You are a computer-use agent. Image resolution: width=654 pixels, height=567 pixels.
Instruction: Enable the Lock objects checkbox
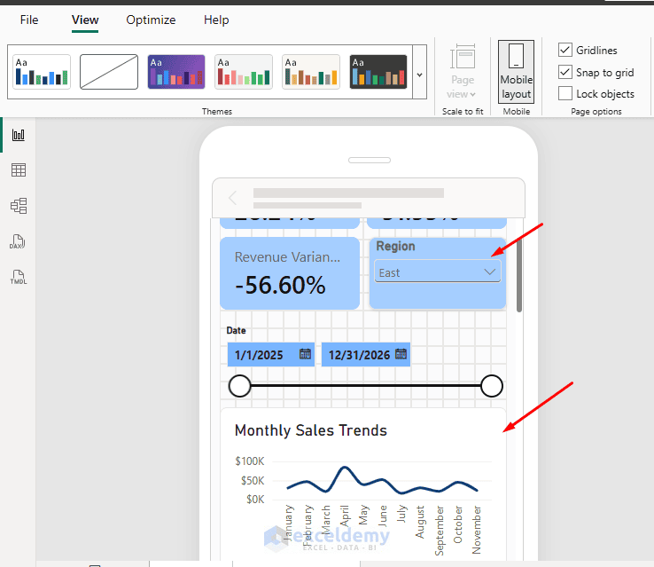(565, 93)
